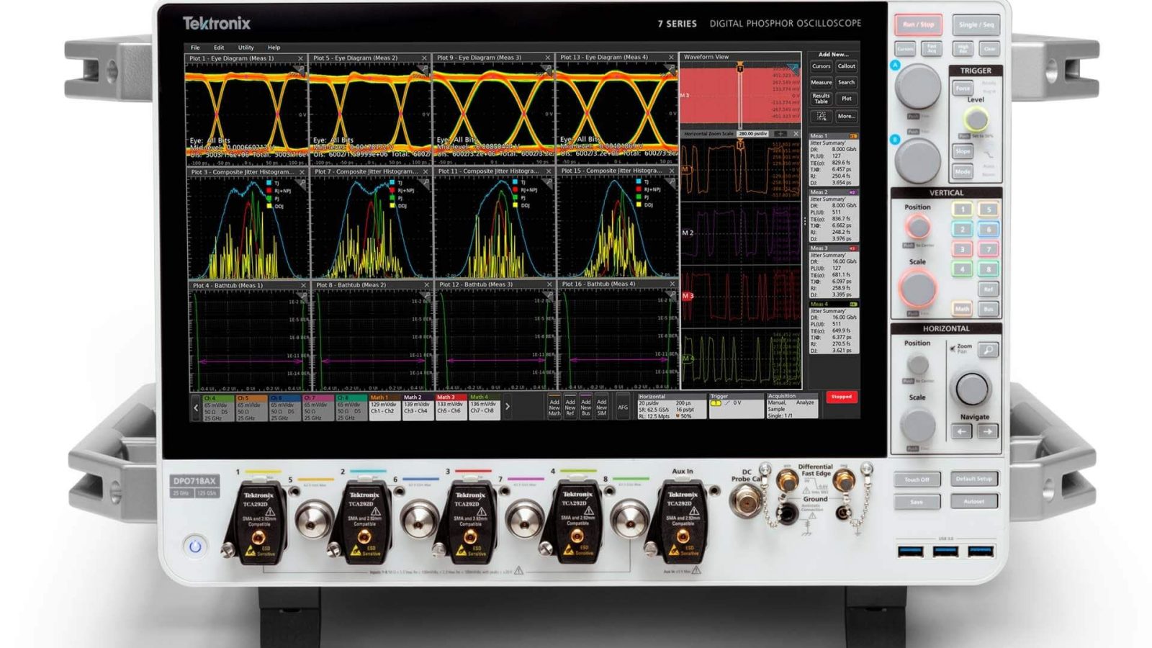The width and height of the screenshot is (1152, 648).
Task: Close Plot 8 Bathtub (Meas 2)
Action: point(426,285)
